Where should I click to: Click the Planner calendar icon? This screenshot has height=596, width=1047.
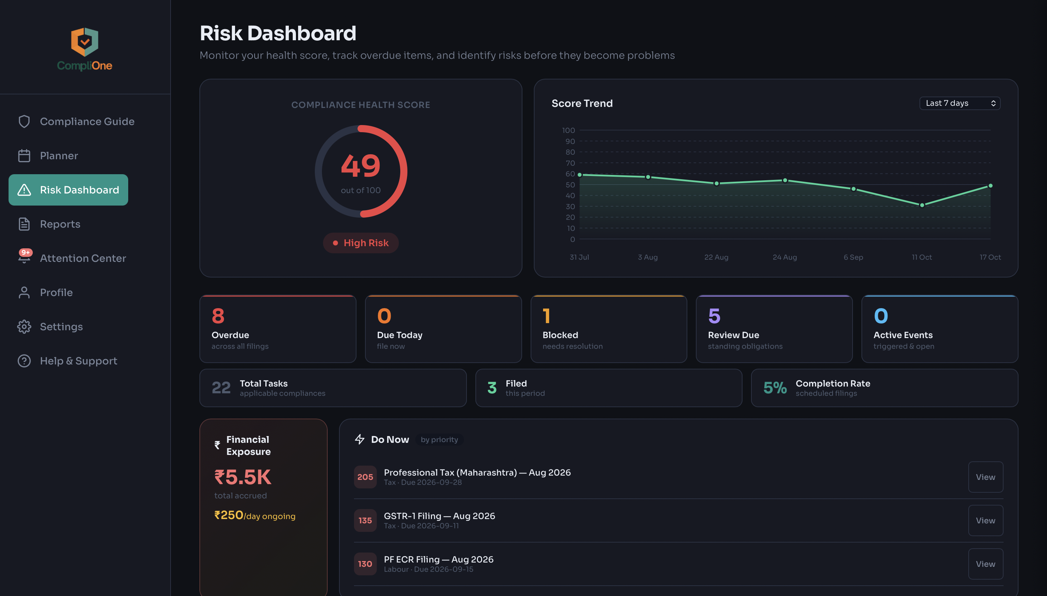point(24,156)
